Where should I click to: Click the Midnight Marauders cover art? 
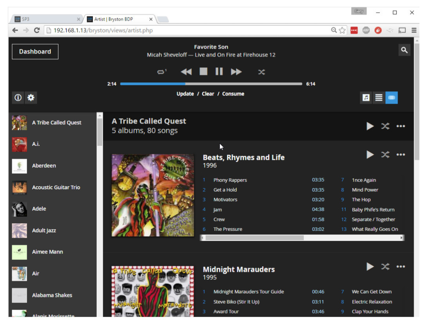pyautogui.click(x=153, y=292)
